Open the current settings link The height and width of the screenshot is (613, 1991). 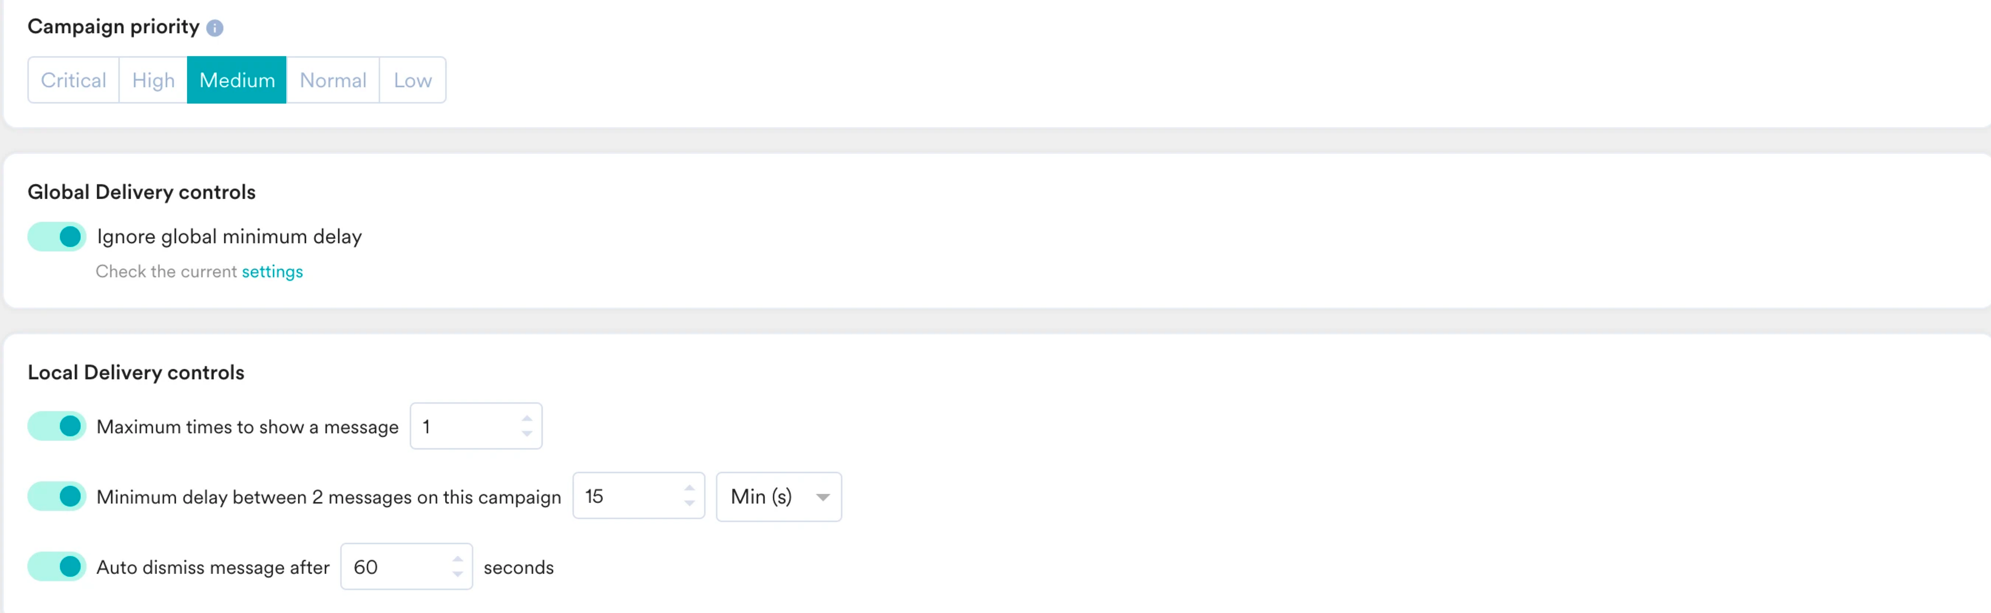[x=272, y=271]
